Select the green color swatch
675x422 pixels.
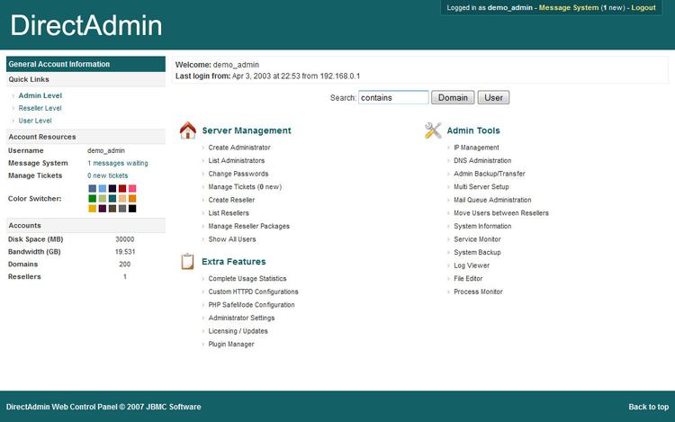coord(92,198)
